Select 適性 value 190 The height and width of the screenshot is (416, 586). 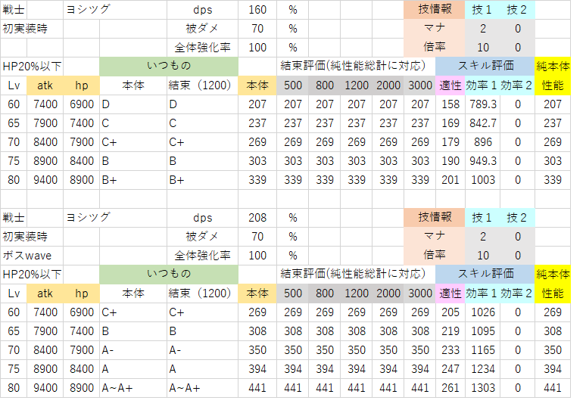(x=450, y=161)
